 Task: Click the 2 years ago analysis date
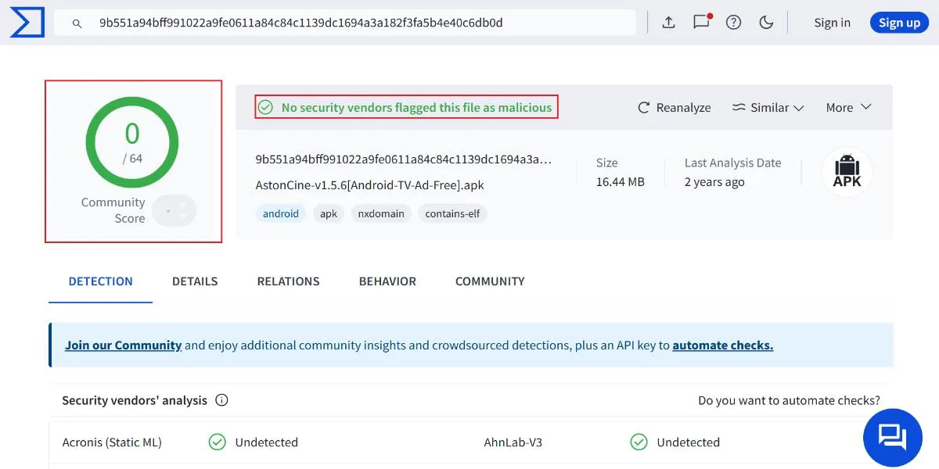[714, 182]
